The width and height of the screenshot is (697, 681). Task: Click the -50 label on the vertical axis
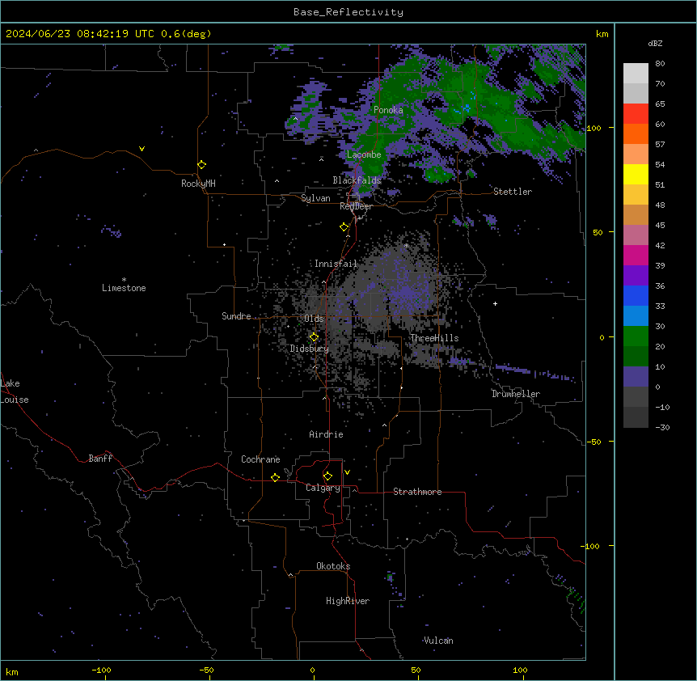click(594, 442)
